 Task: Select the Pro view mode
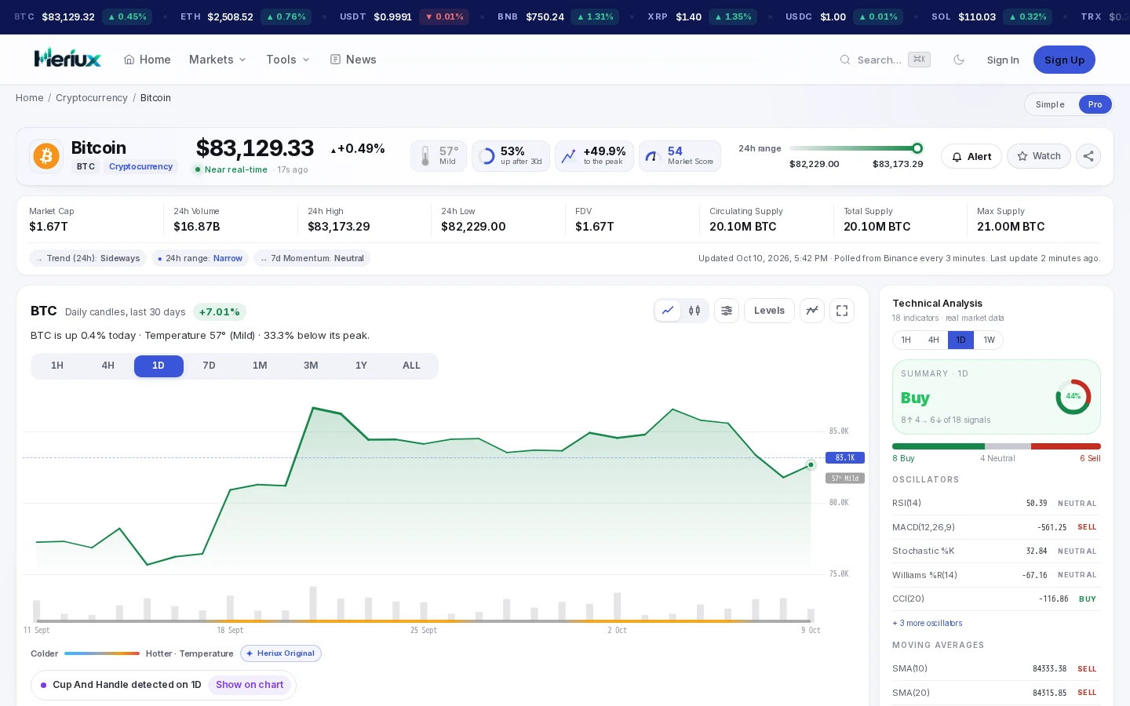[x=1095, y=104]
